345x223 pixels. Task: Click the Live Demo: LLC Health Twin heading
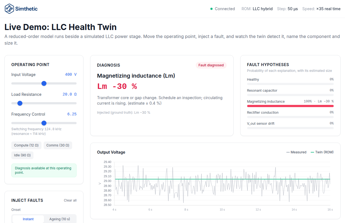pyautogui.click(x=61, y=27)
